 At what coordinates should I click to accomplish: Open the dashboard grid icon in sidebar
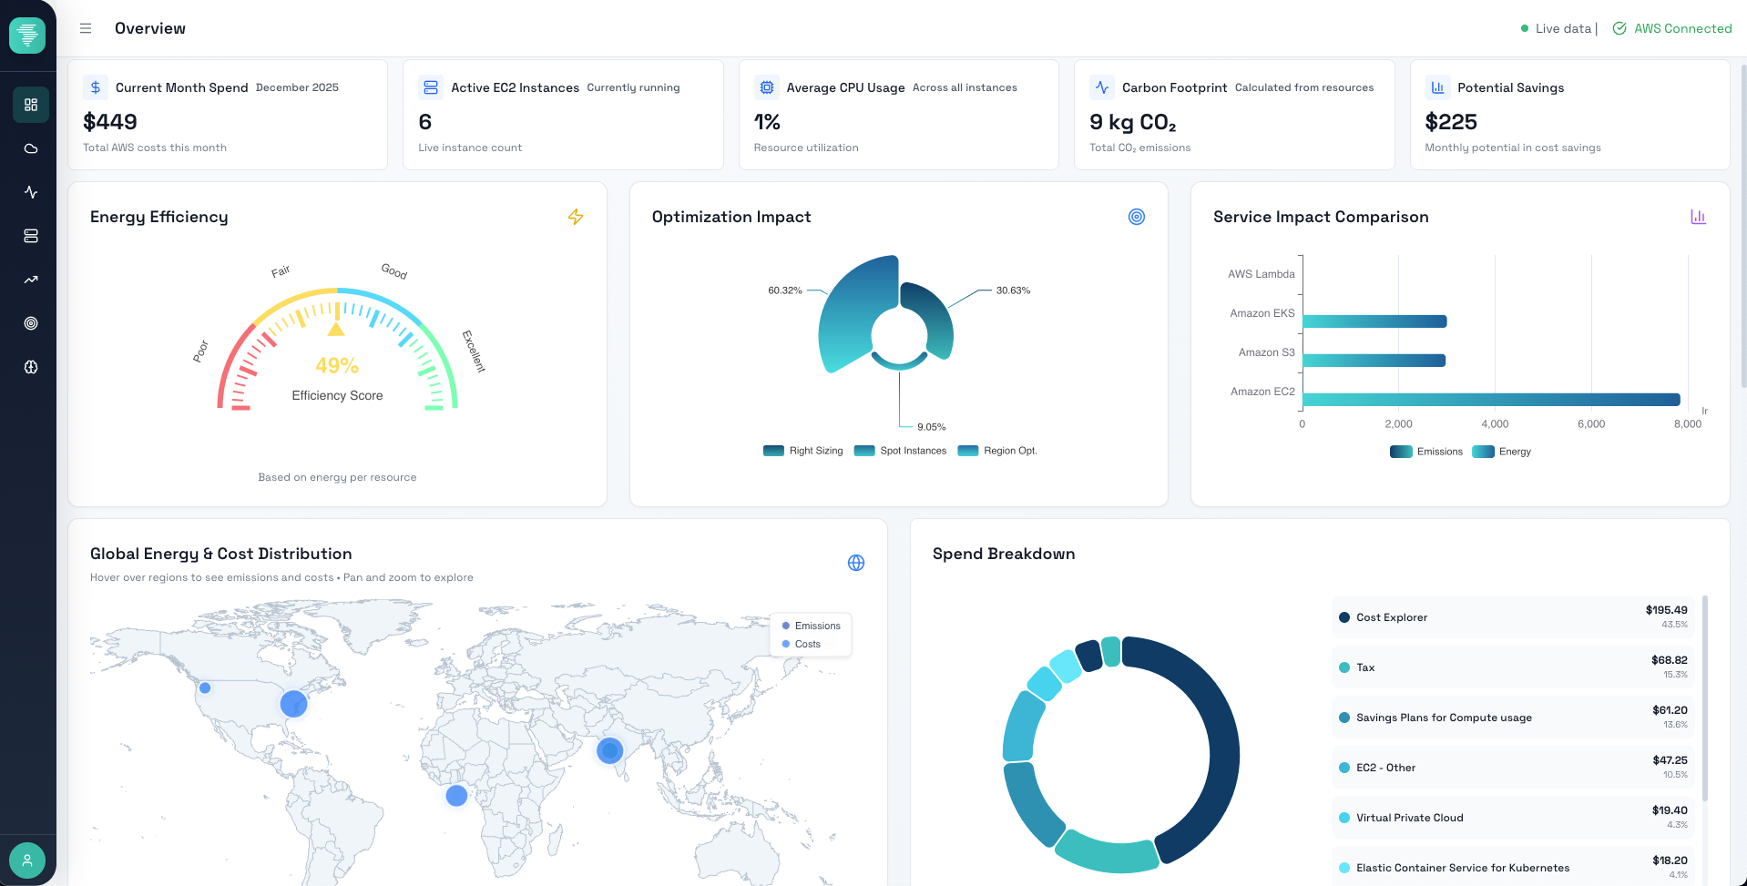pos(31,105)
